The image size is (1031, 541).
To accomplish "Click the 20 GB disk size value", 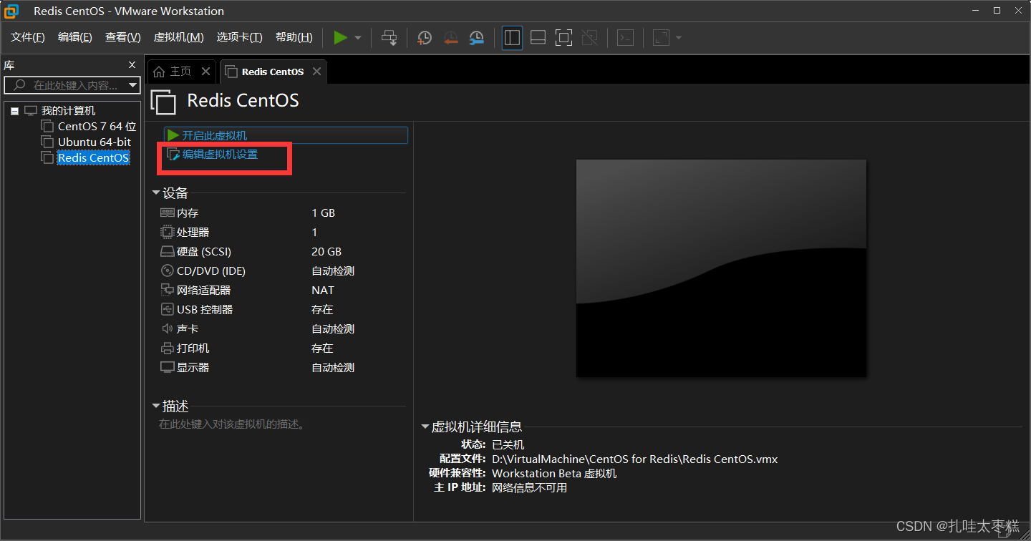I will pyautogui.click(x=326, y=252).
